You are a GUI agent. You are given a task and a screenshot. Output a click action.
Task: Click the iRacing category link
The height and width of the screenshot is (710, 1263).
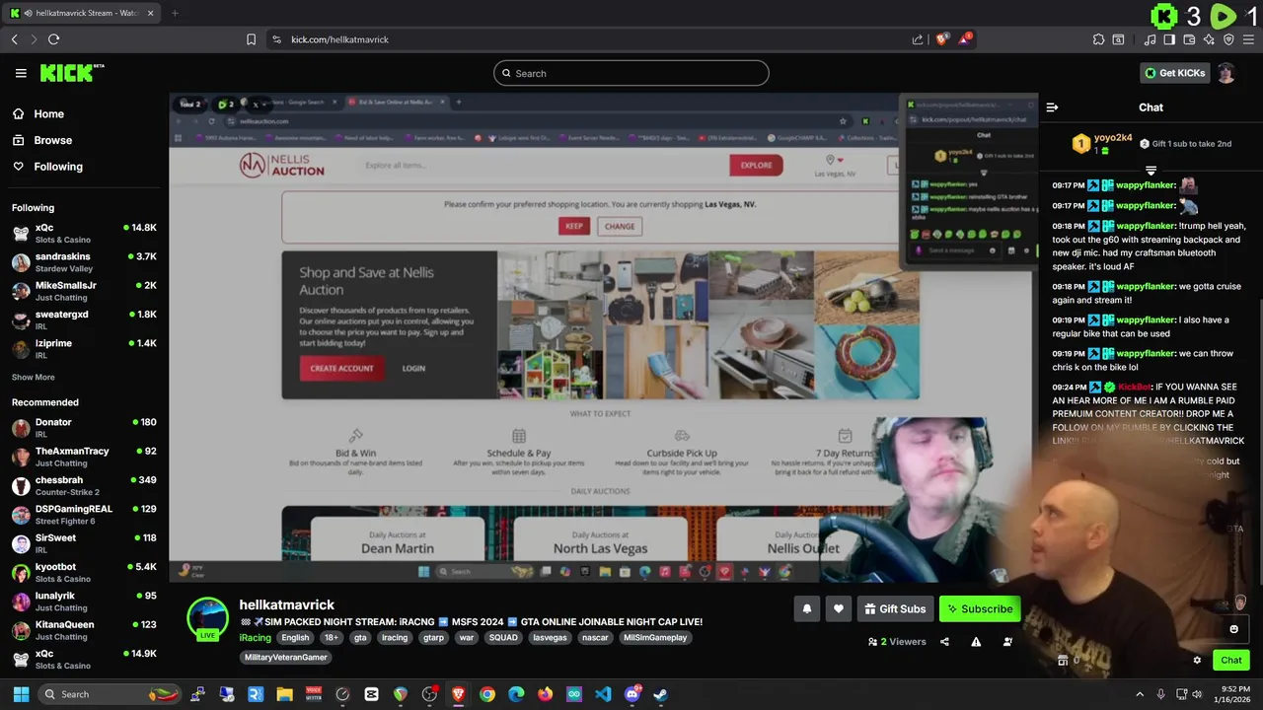[255, 638]
